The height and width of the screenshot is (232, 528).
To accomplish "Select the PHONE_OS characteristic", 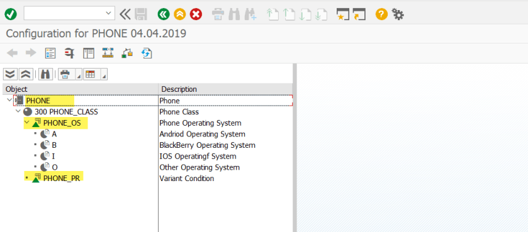I will (x=62, y=123).
